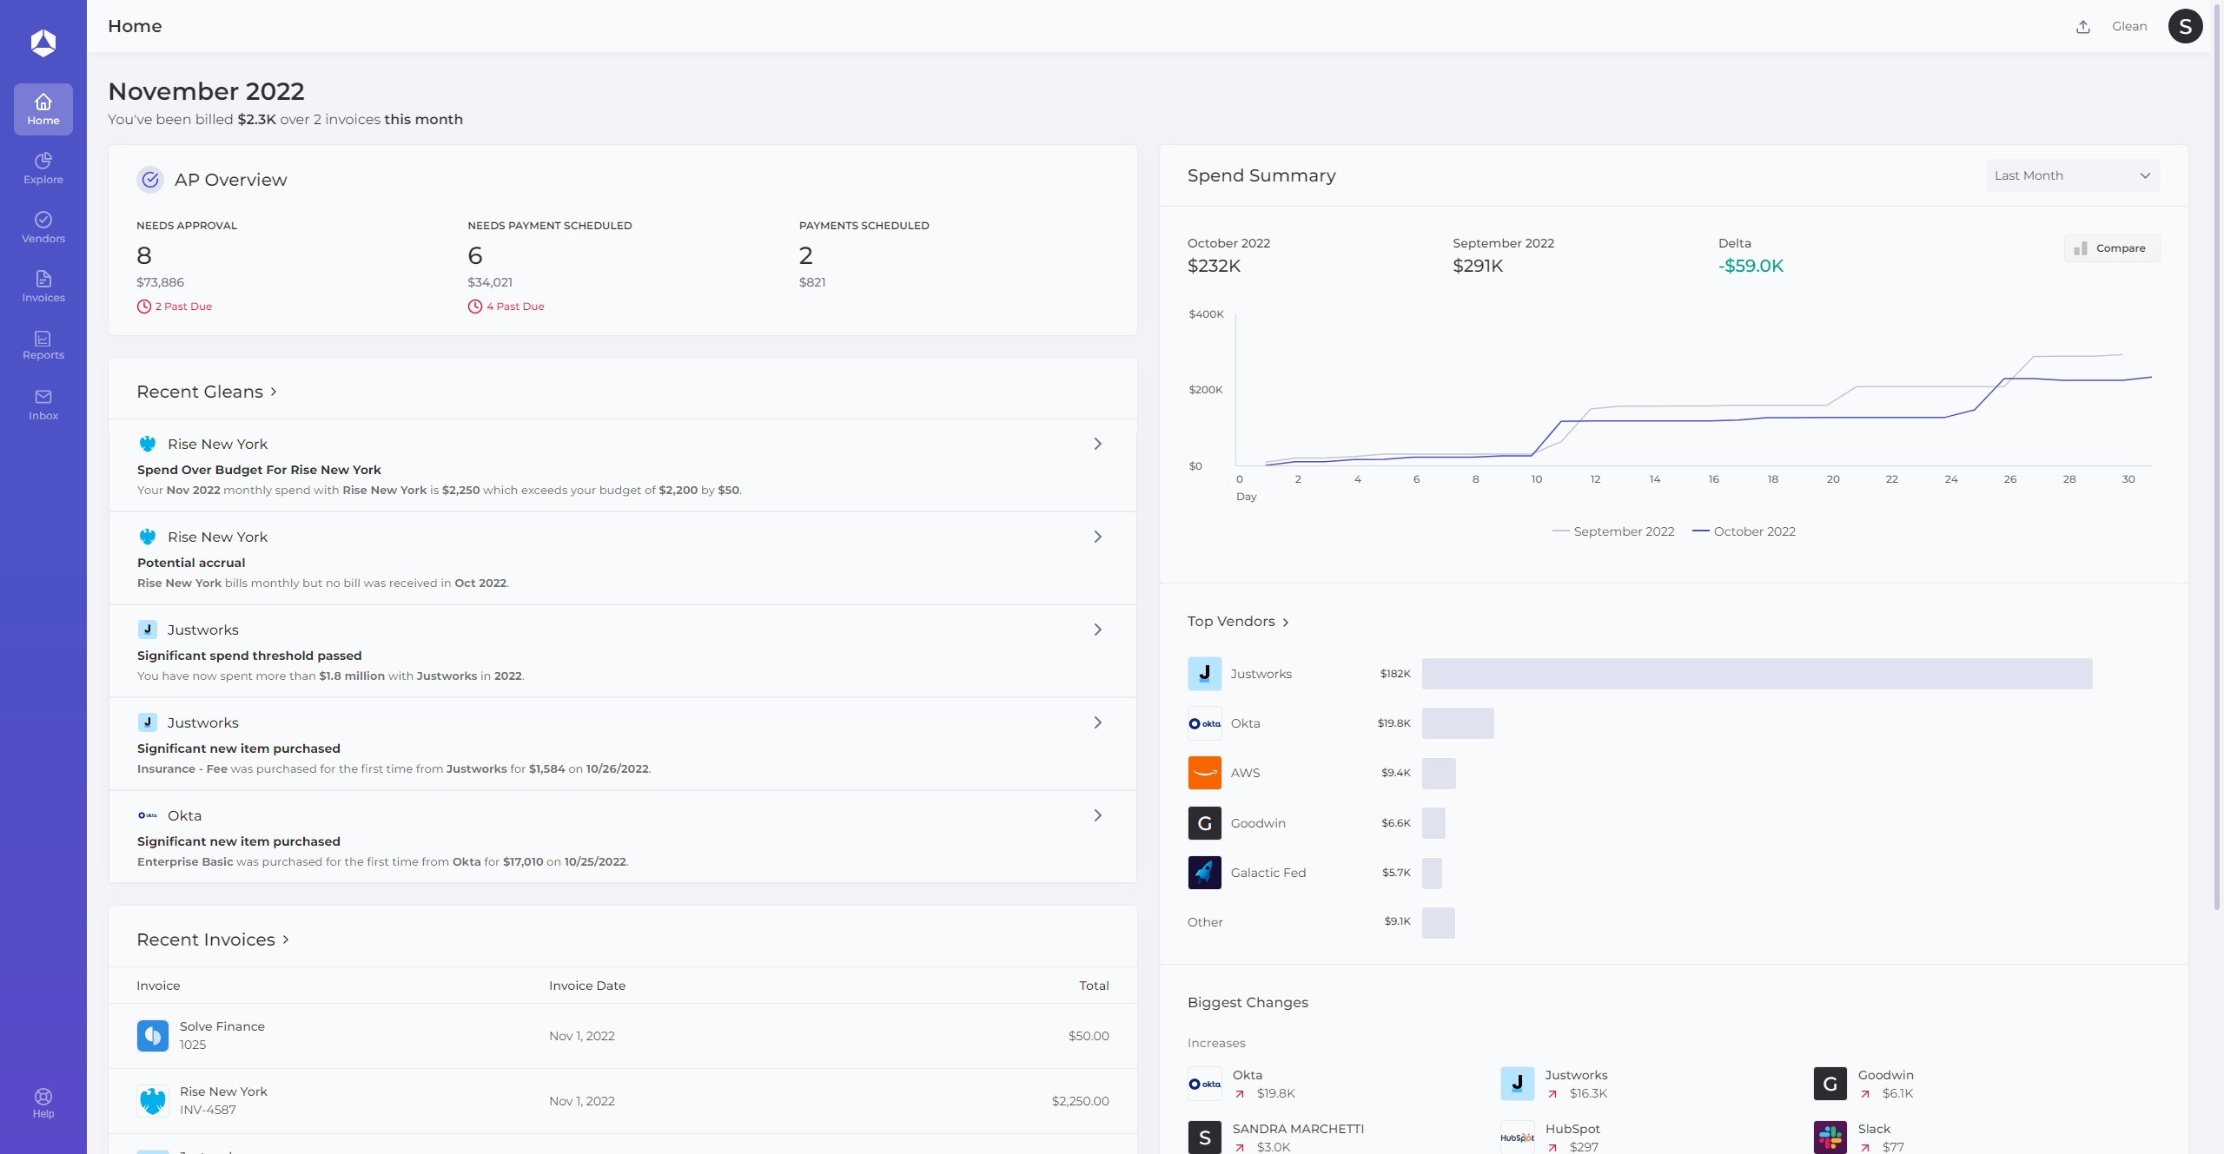Expand the Justworks new item purchased chevron

click(x=1097, y=722)
